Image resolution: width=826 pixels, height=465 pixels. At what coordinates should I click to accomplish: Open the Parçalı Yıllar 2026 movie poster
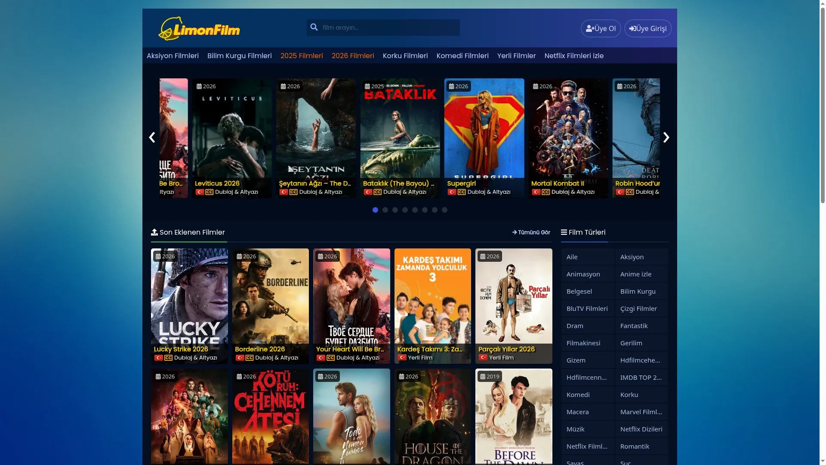coord(514,306)
